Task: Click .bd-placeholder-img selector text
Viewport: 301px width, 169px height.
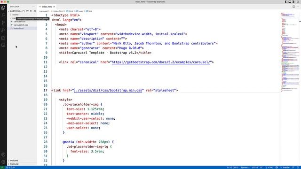Action: (x=80, y=104)
